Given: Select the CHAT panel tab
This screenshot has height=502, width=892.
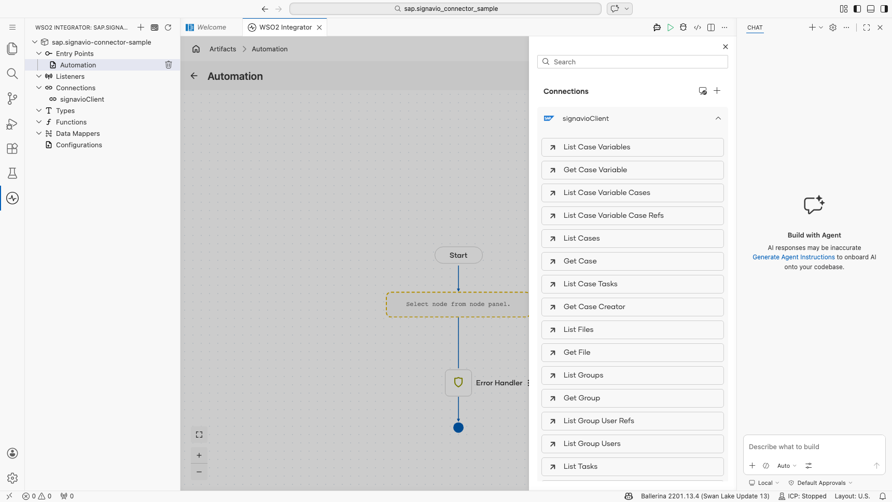Looking at the screenshot, I should (755, 27).
